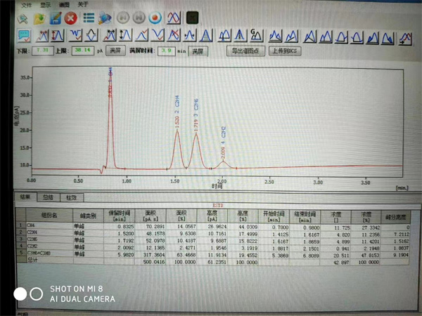Image resolution: width=422 pixels, height=316 pixels.
Task: Click the overlapping red-blue curves compare icon
Action: 173,17
